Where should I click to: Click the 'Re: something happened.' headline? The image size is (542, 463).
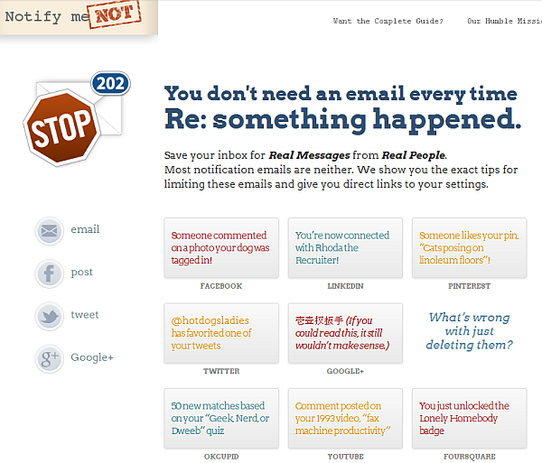pyautogui.click(x=342, y=120)
